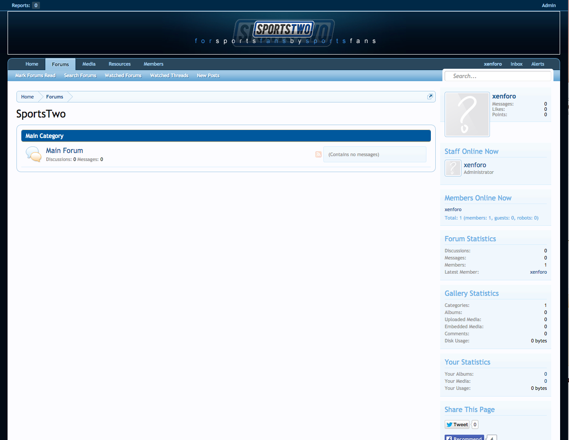Go to the Members tab

153,64
